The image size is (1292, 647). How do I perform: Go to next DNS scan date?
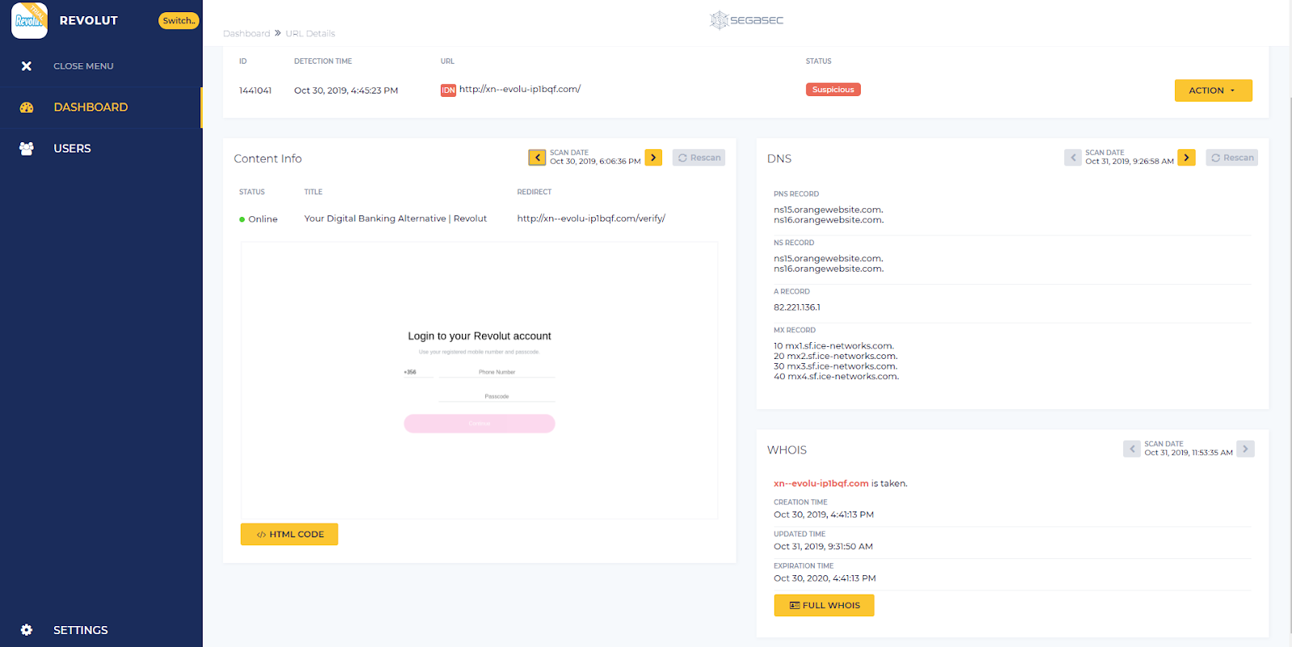(x=1186, y=157)
